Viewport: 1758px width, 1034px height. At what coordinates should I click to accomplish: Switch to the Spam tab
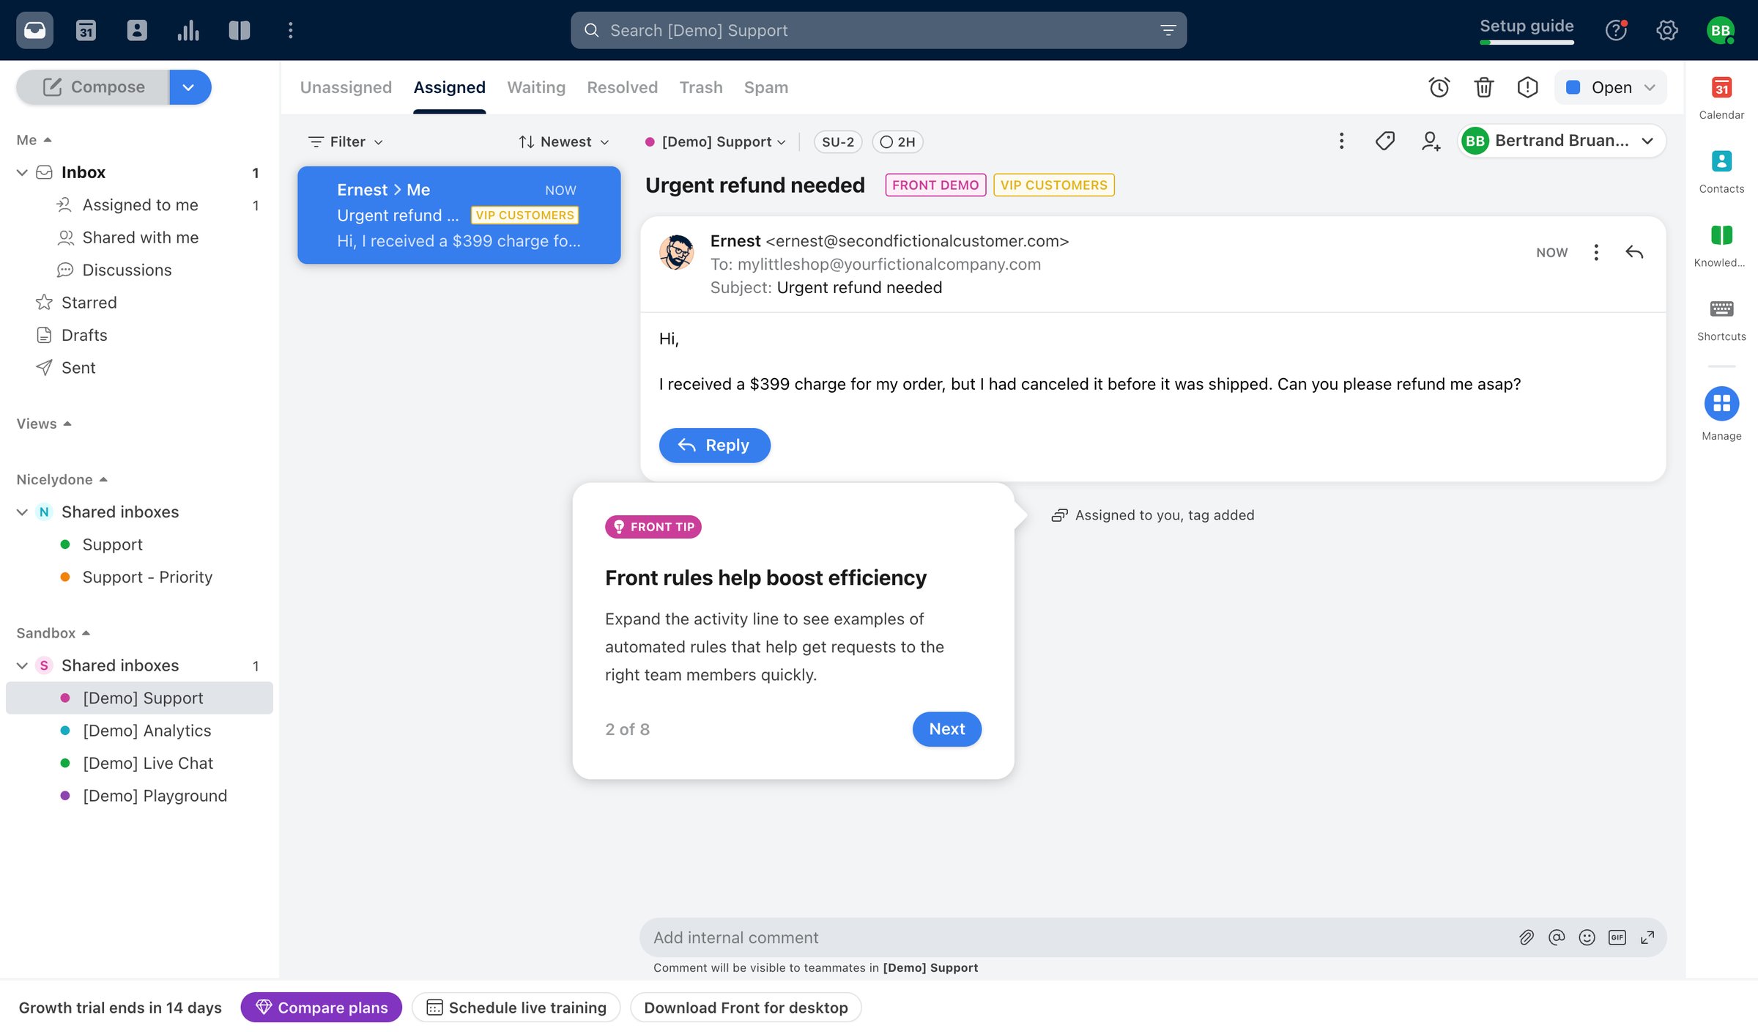click(766, 87)
